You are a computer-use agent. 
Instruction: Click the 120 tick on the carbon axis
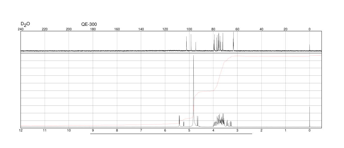[x=165, y=29]
